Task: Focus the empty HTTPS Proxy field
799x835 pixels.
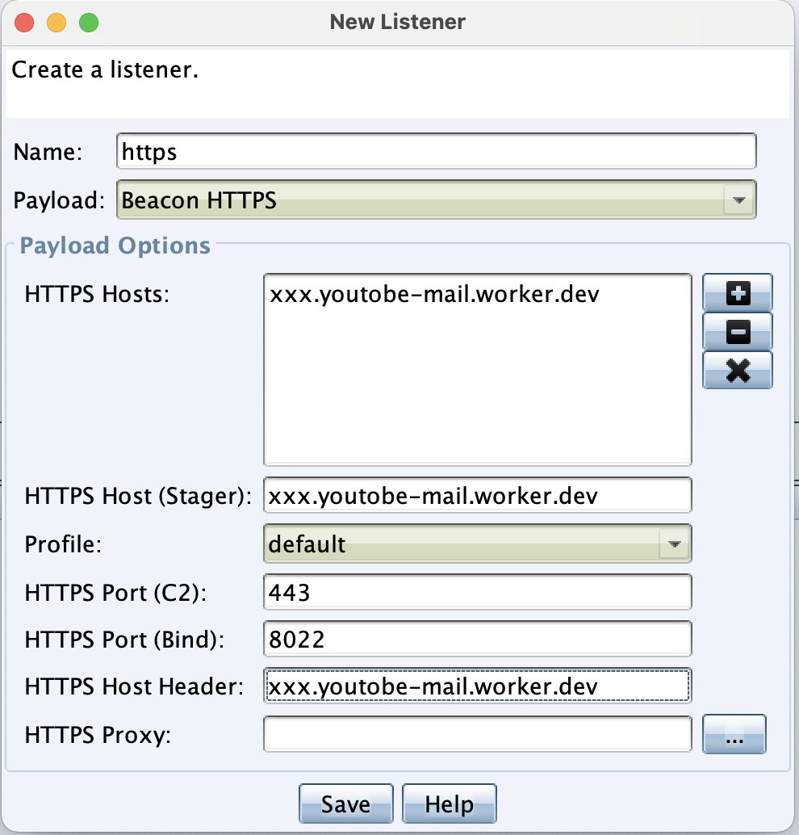Action: 477,734
